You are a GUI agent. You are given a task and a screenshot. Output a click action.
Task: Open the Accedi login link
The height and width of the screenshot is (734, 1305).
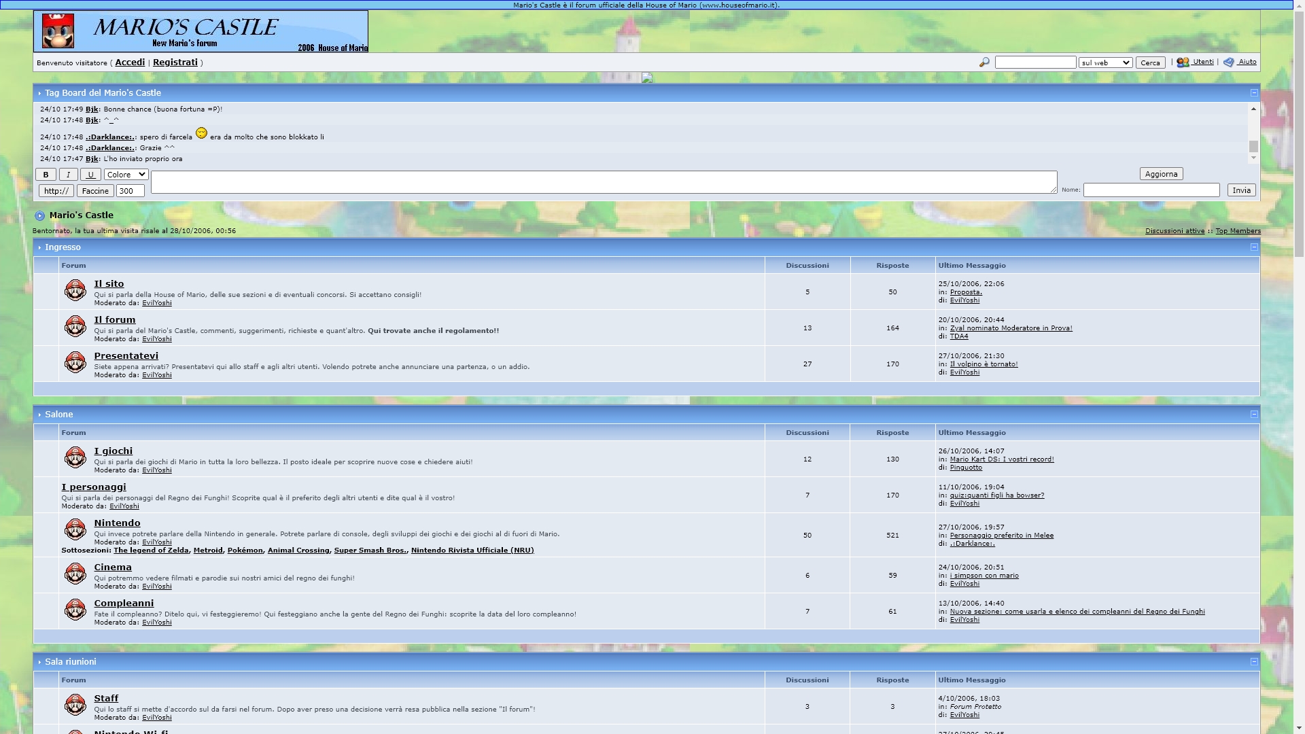click(x=130, y=62)
